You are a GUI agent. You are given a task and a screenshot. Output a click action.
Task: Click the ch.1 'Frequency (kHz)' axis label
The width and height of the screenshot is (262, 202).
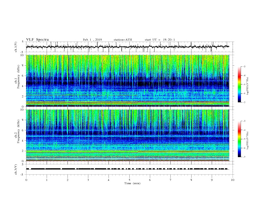click(18, 77)
